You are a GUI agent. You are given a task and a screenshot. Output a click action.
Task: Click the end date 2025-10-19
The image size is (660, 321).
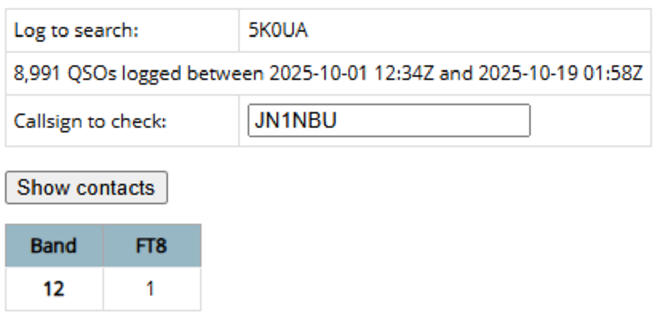coord(528,74)
